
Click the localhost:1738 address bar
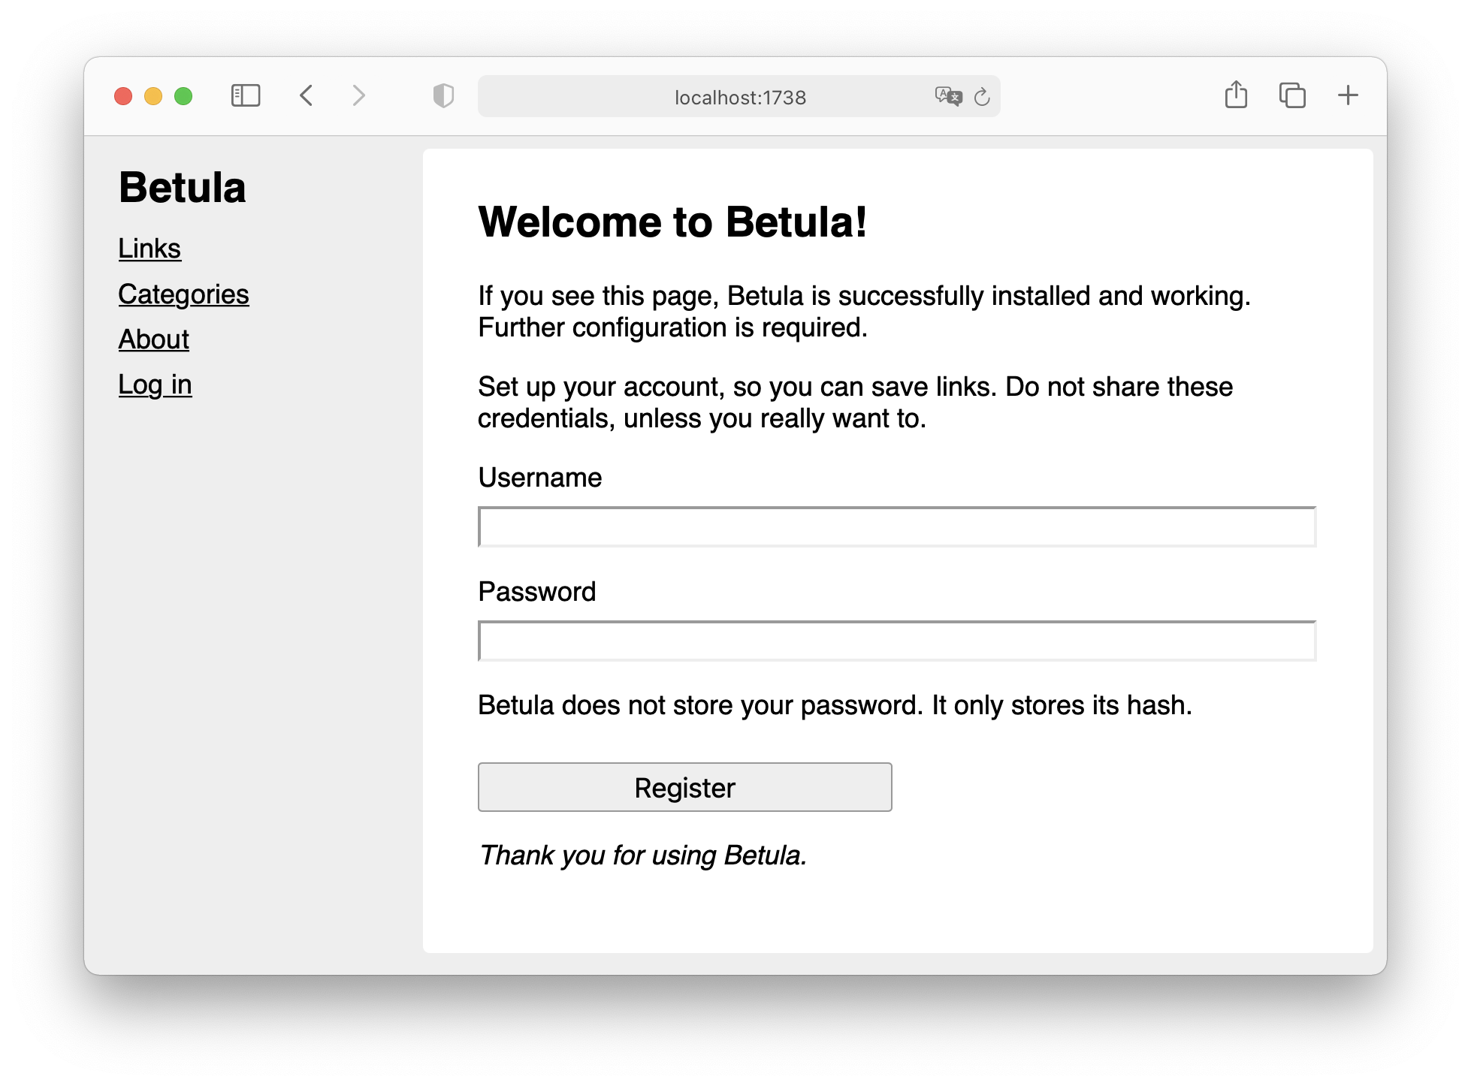pos(740,97)
